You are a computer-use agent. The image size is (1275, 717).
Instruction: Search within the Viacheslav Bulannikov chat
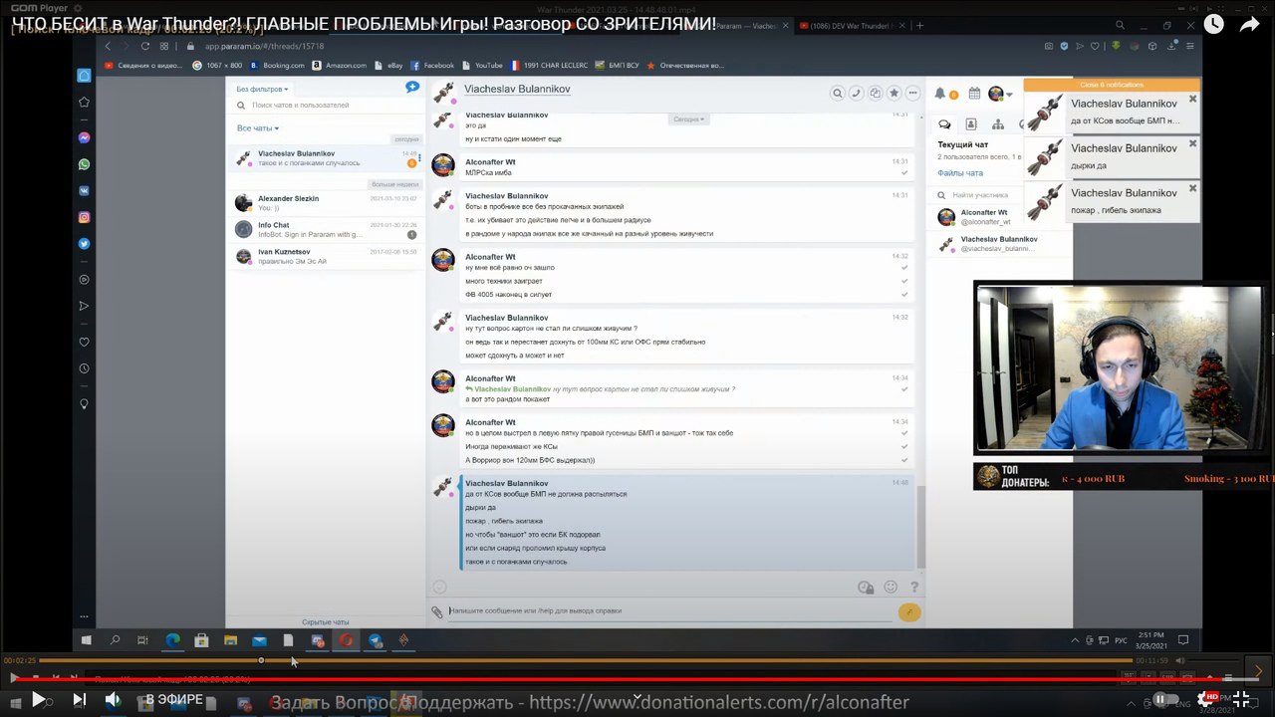point(838,93)
